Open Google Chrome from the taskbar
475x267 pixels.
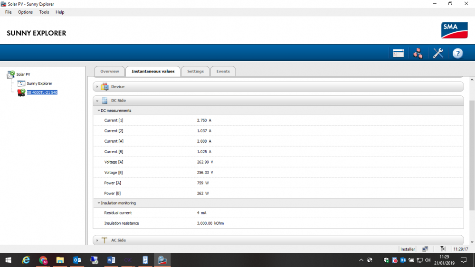coord(43,260)
